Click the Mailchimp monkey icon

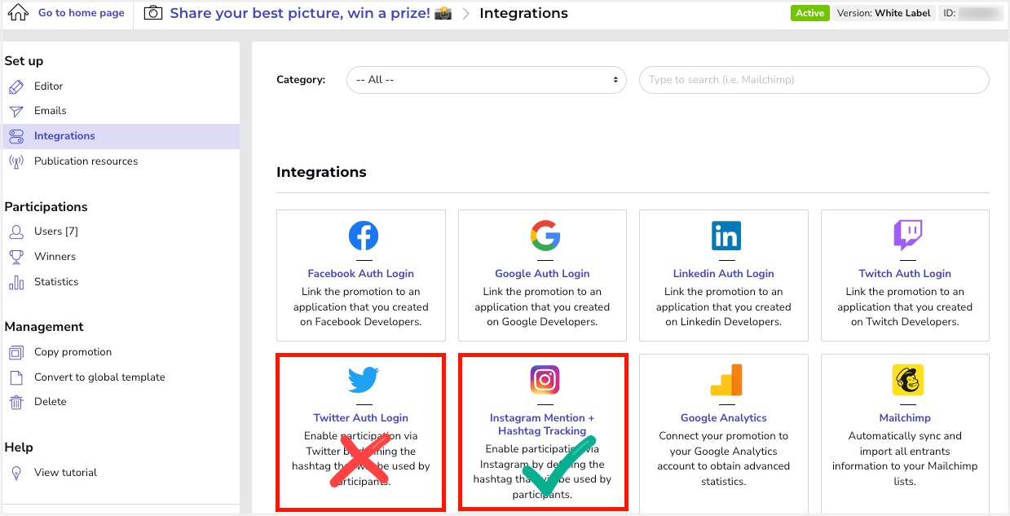click(x=907, y=380)
